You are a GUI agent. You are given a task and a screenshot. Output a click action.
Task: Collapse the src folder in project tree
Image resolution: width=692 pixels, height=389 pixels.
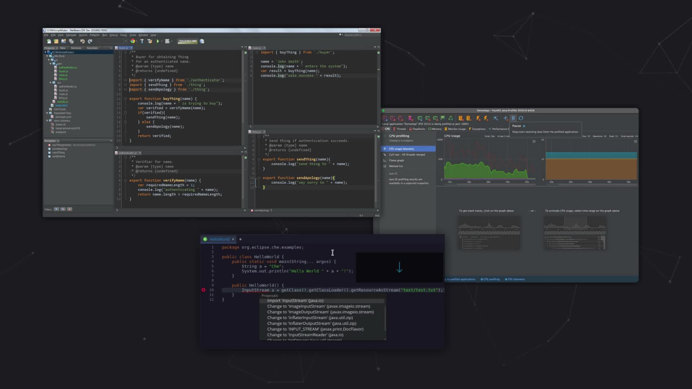click(x=50, y=83)
